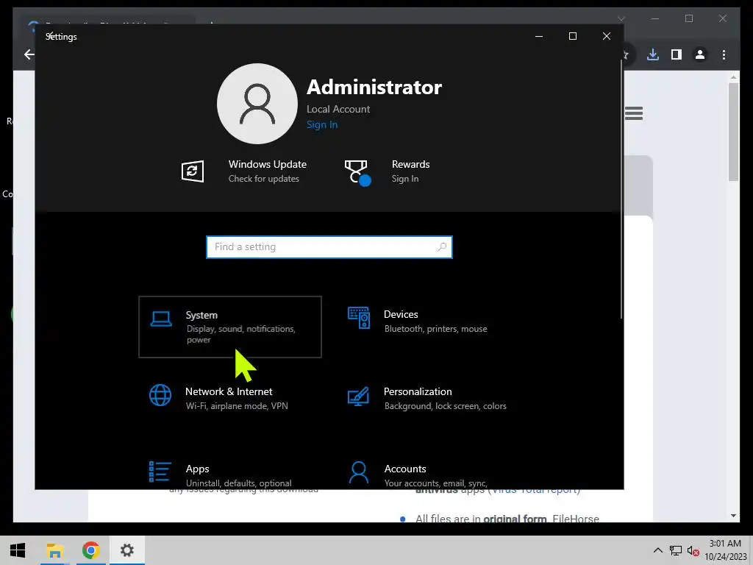Open Chrome's side panel icon
Screen dimensions: 753x565
coord(677,54)
